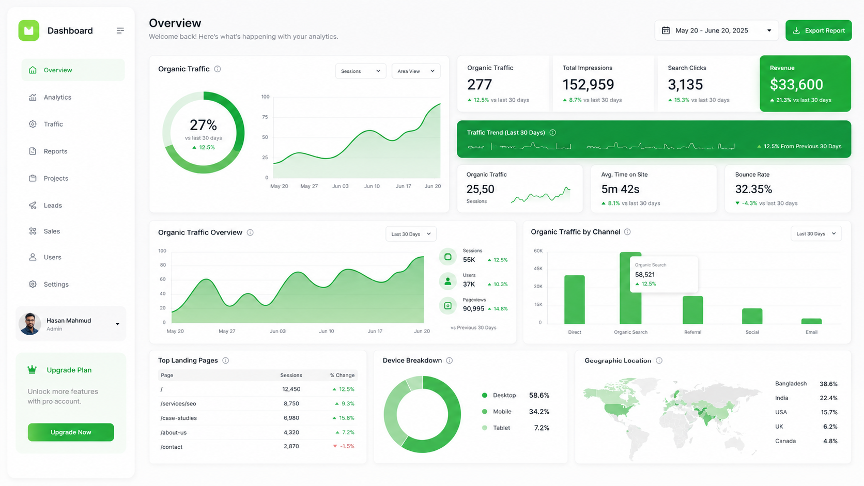The width and height of the screenshot is (864, 486).
Task: Click the info icon beside Organic Traffic title
Action: [x=218, y=69]
